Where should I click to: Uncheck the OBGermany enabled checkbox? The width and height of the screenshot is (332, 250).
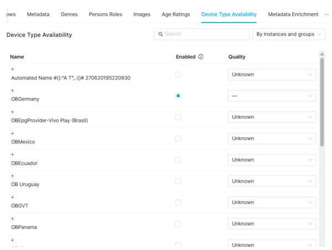(x=178, y=96)
